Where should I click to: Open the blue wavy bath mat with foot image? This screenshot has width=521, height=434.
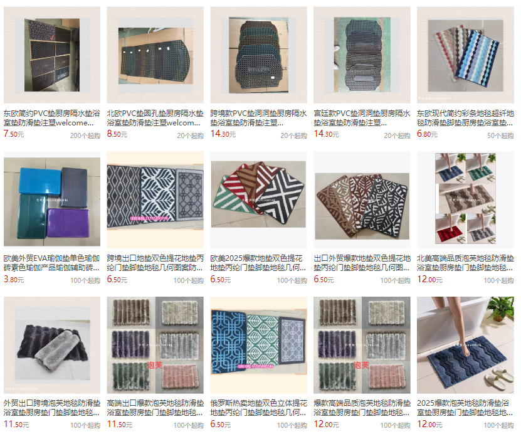click(x=465, y=345)
